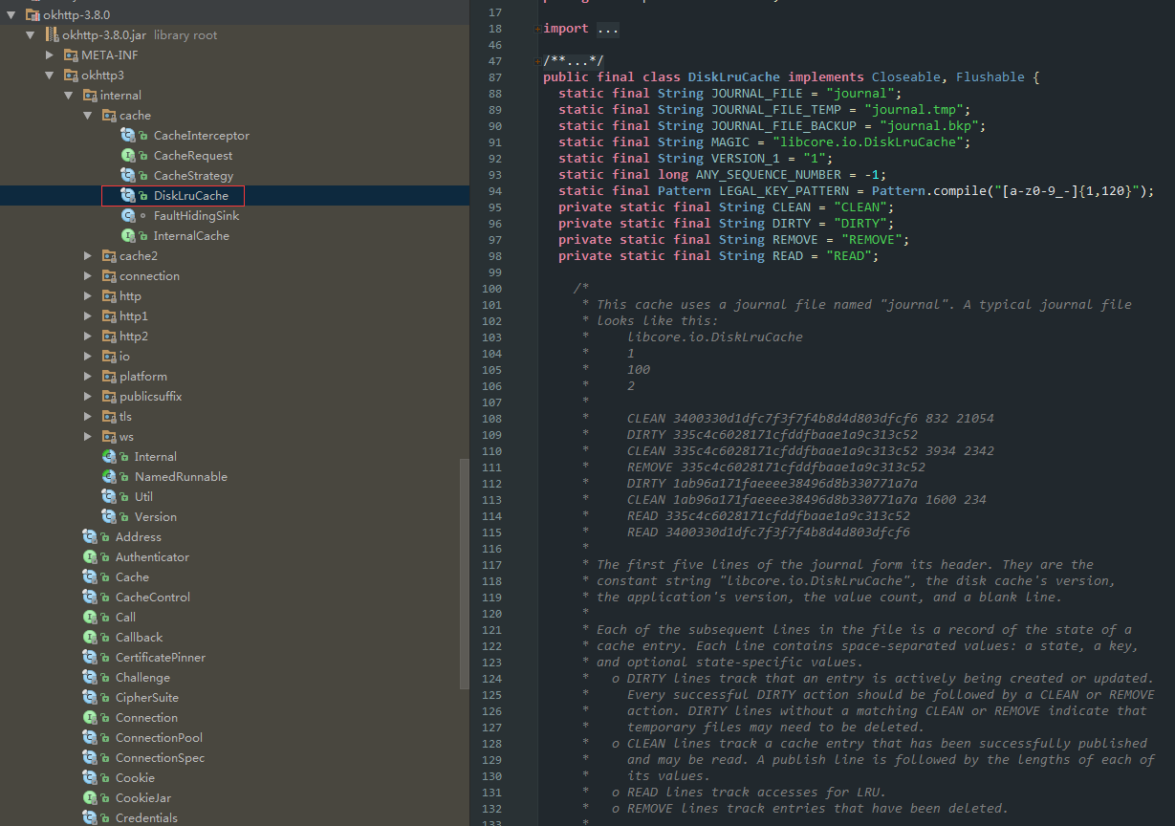Click the VERSION_1 constant name
The image size is (1175, 826).
pyautogui.click(x=746, y=158)
